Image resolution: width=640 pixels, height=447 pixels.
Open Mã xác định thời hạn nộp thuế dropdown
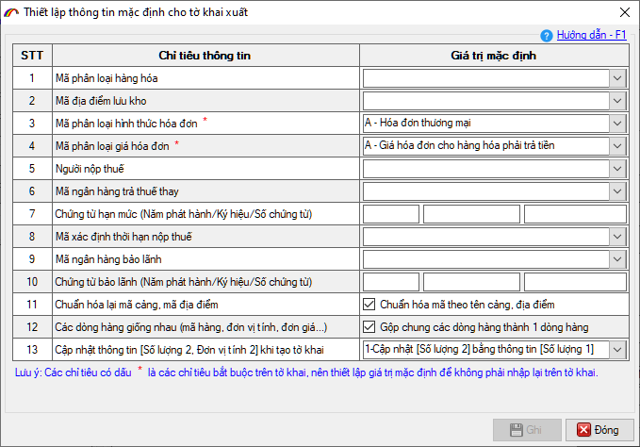617,237
